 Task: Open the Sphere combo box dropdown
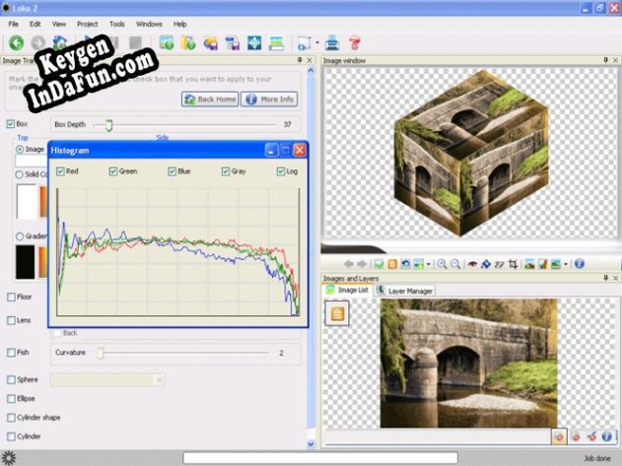[x=159, y=380]
